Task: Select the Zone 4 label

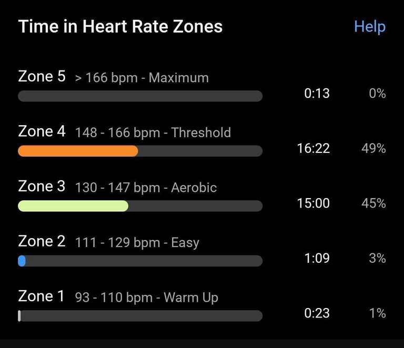Action: tap(42, 131)
